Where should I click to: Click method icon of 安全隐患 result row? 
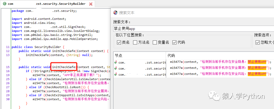tap(116, 62)
